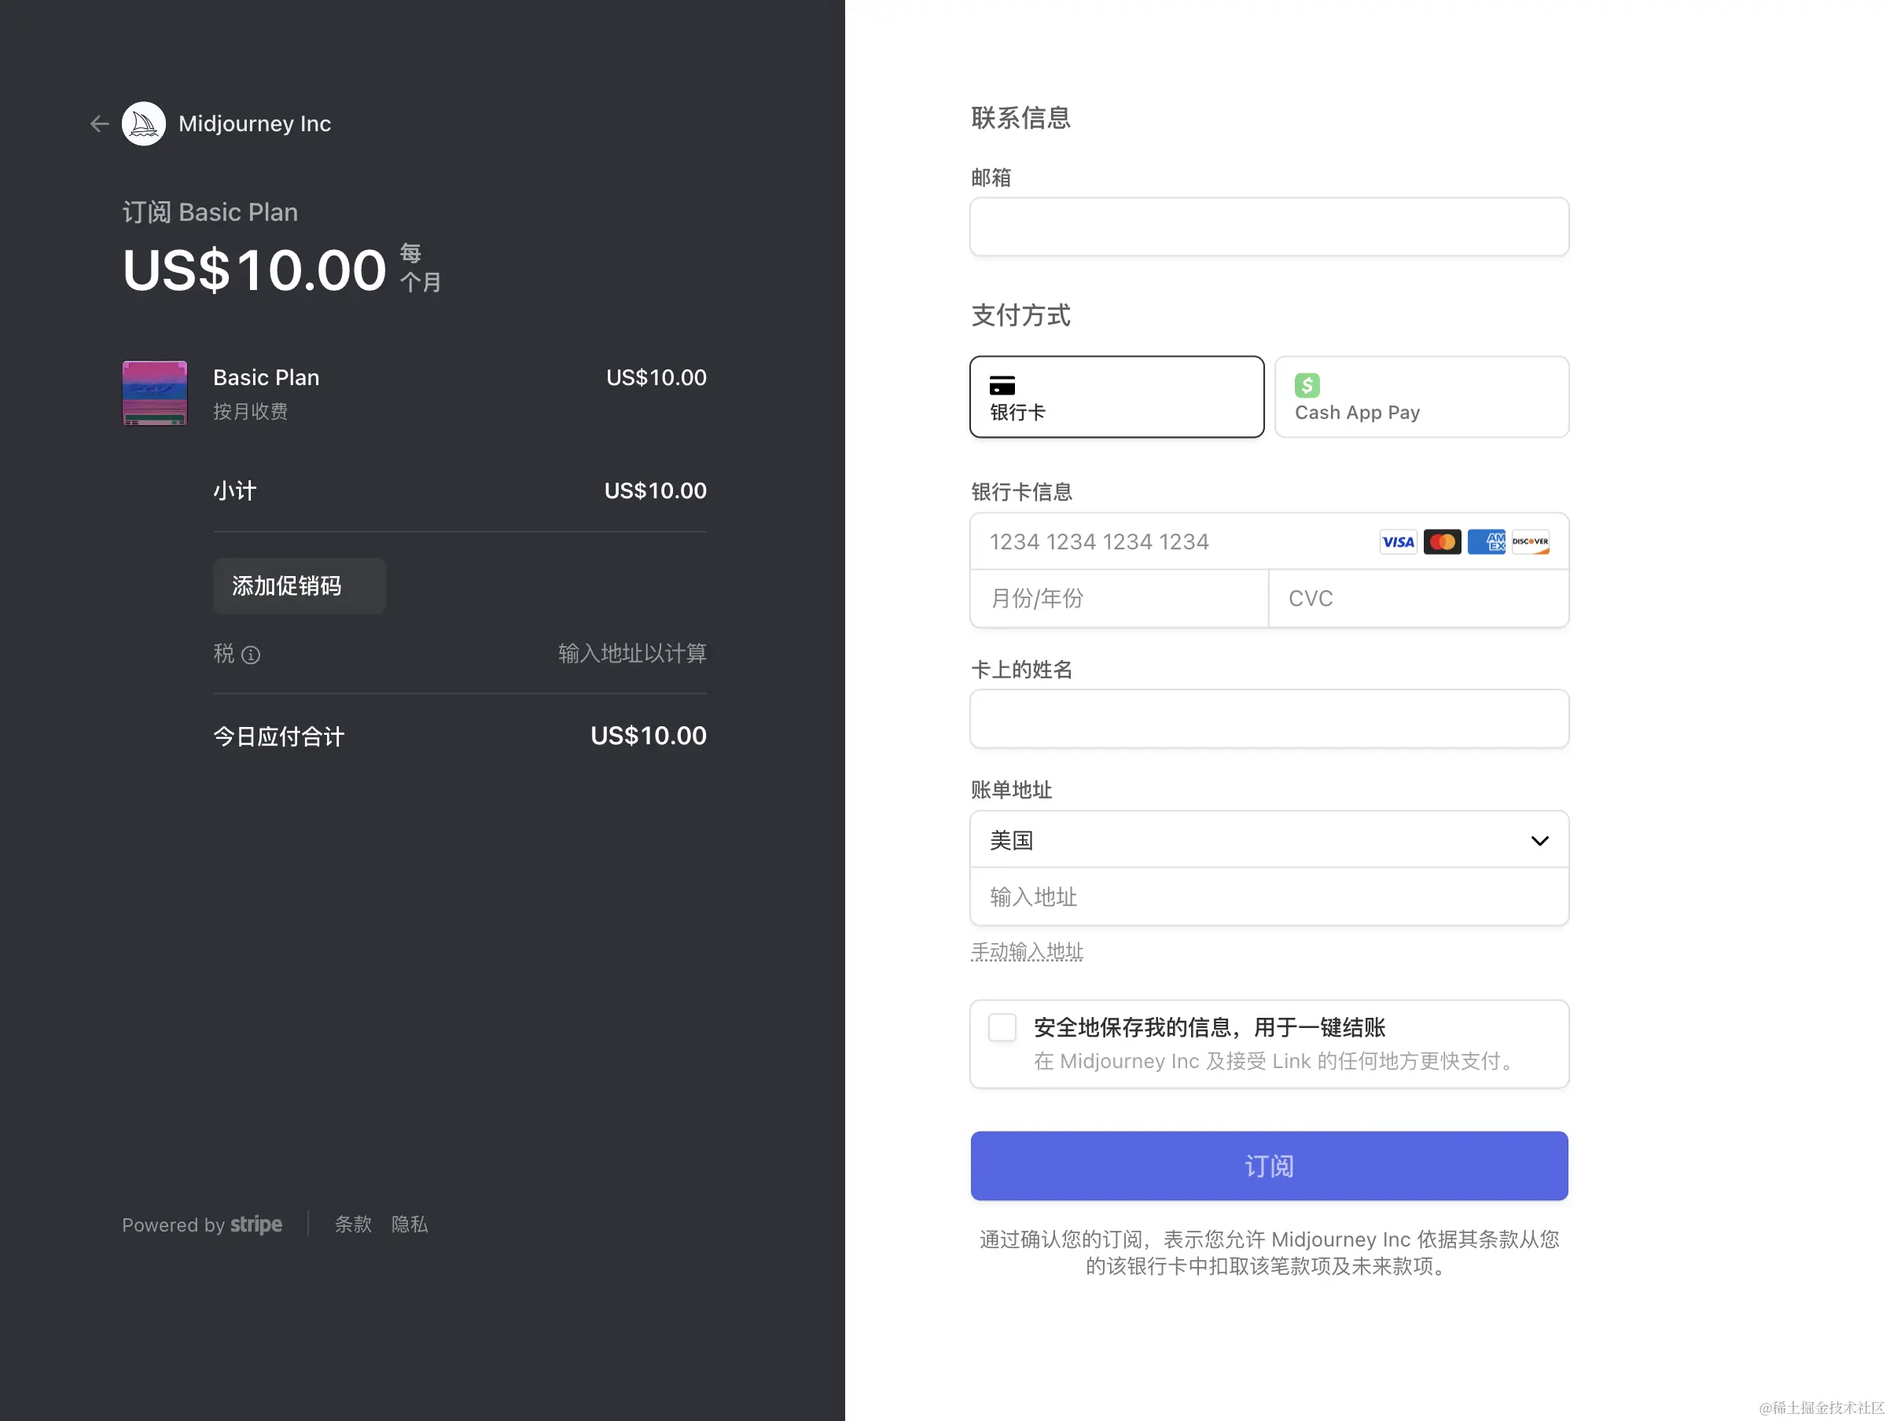Screen dimensions: 1890x1421
Task: Open the 条款 terms link
Action: coord(353,1225)
